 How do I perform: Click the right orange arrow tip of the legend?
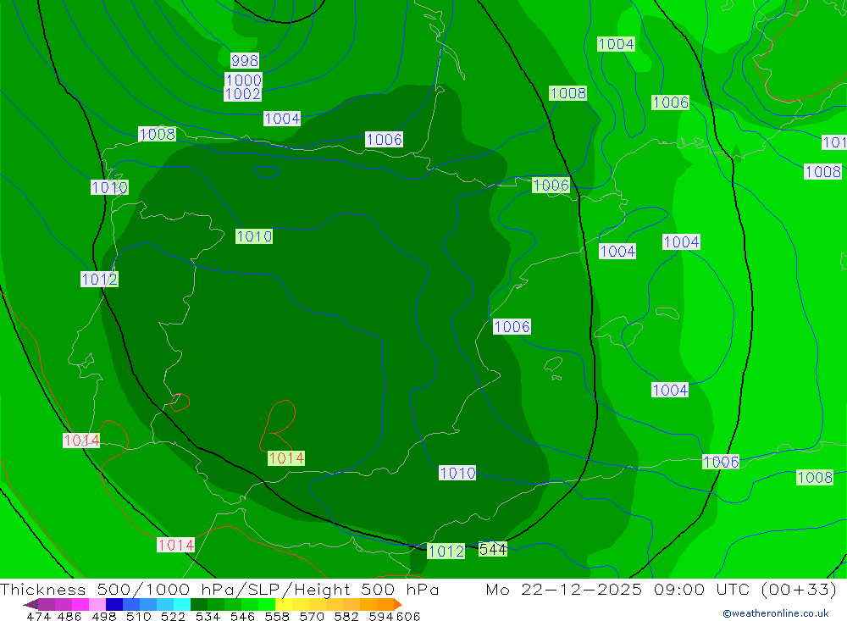click(399, 604)
